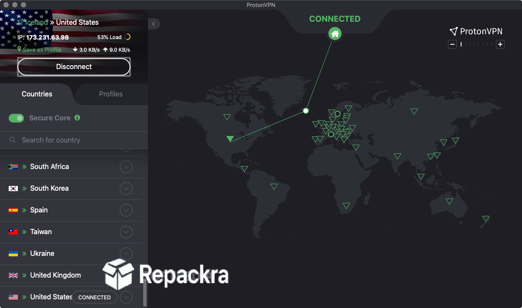Screen dimensions: 522x308
Task: Click the CONNECTED status label
Action: [x=335, y=19]
